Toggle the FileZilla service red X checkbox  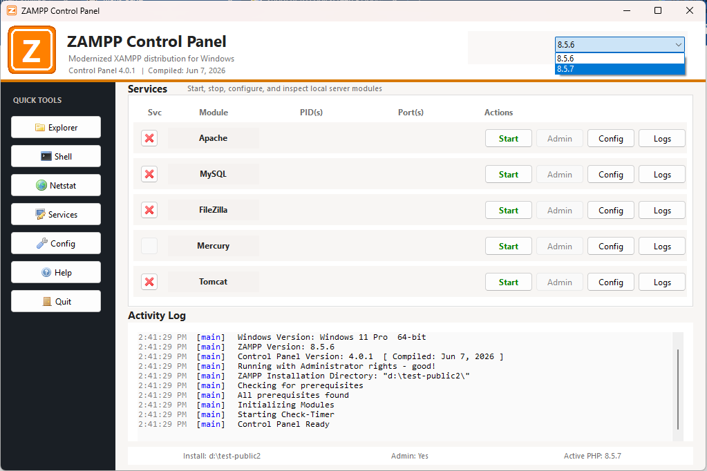click(x=149, y=210)
